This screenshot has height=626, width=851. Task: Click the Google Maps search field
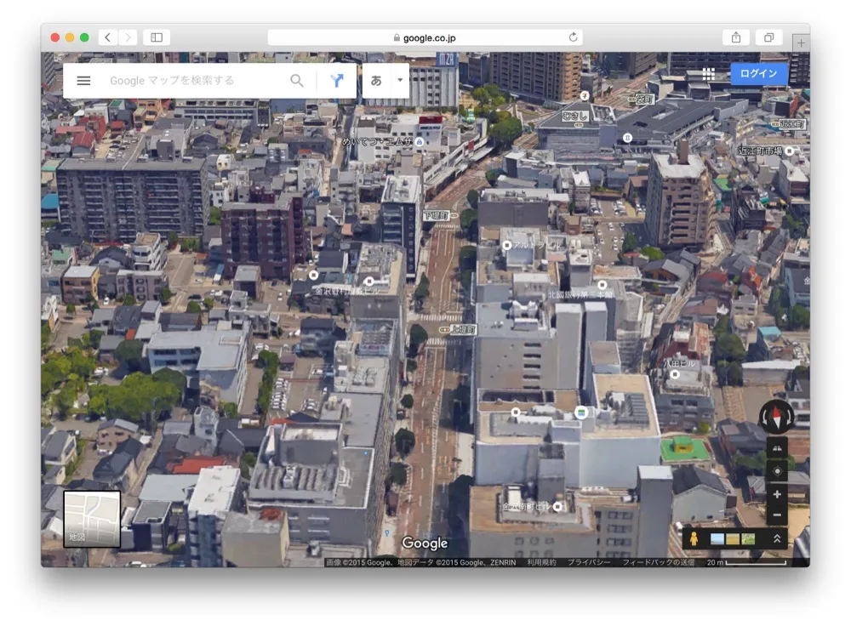point(191,80)
